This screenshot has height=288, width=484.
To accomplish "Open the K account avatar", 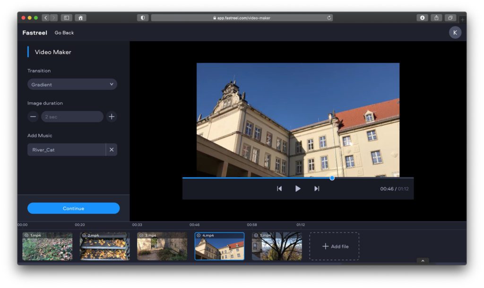I will 455,33.
